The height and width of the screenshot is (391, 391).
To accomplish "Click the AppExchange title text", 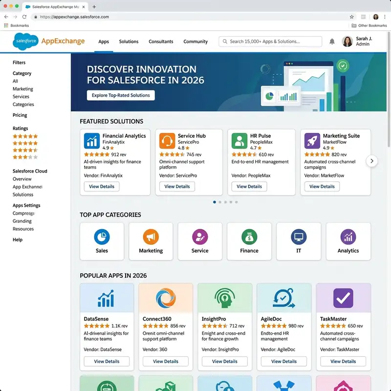I will pos(63,41).
